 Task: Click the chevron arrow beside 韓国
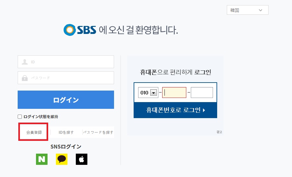click(x=261, y=10)
